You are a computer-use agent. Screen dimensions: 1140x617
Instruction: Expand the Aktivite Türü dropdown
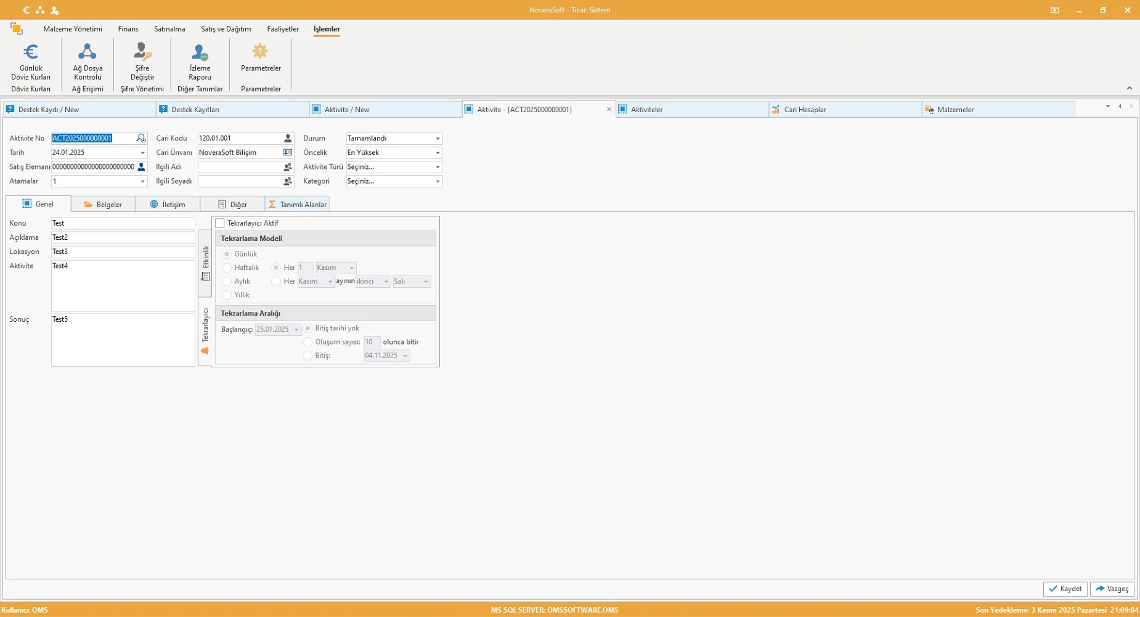(438, 167)
